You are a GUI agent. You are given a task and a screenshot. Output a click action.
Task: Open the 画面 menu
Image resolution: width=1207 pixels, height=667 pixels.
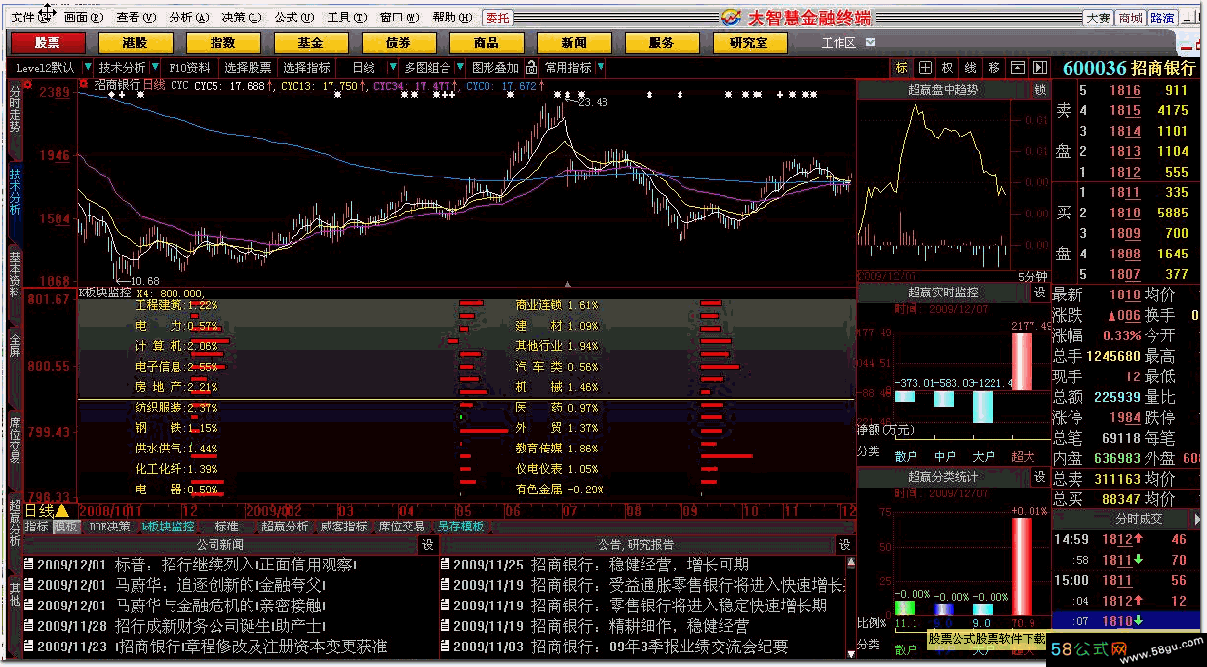click(x=82, y=18)
